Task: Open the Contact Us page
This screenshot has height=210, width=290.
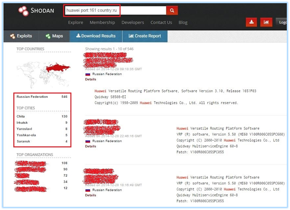Action: [x=161, y=23]
